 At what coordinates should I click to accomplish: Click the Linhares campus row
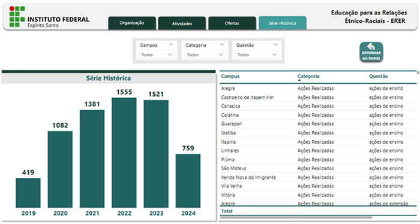(318, 150)
